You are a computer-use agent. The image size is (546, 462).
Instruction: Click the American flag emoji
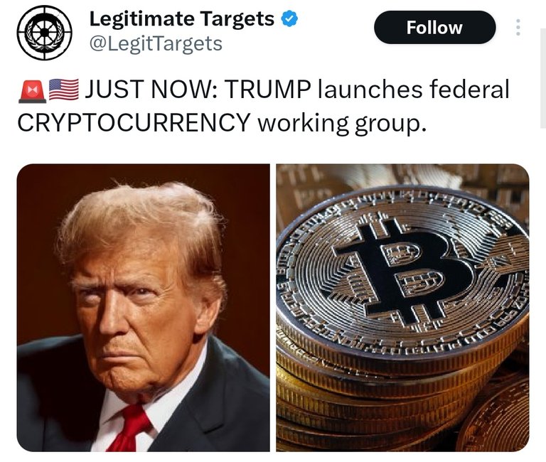click(64, 90)
